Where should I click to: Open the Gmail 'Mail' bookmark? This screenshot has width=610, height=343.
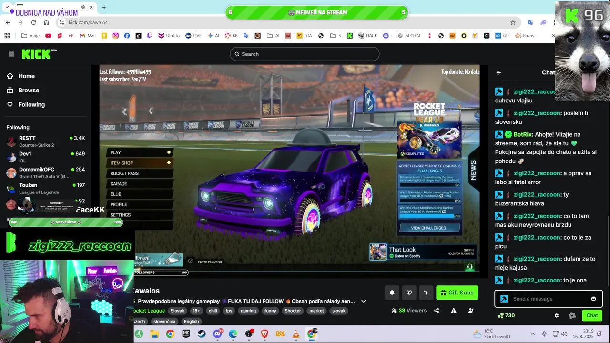88,36
